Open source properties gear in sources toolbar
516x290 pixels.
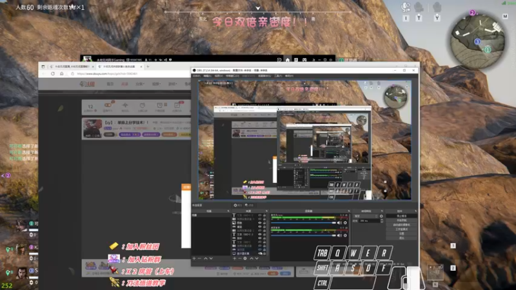(x=245, y=258)
